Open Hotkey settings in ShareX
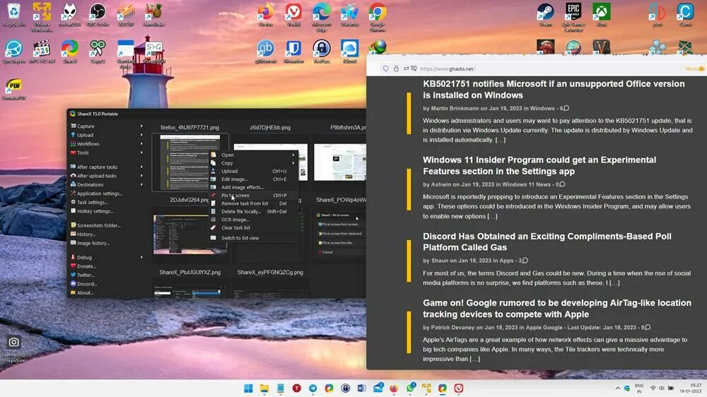This screenshot has height=397, width=707. [x=91, y=211]
